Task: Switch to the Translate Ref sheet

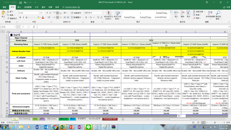Action: pyautogui.click(x=110, y=119)
